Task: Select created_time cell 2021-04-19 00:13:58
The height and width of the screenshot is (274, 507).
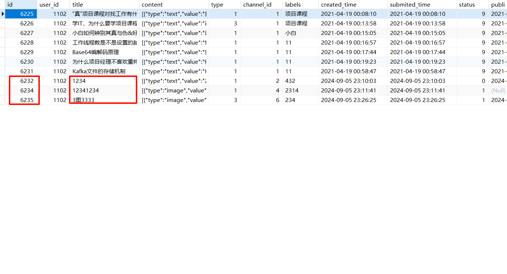Action: 353,24
